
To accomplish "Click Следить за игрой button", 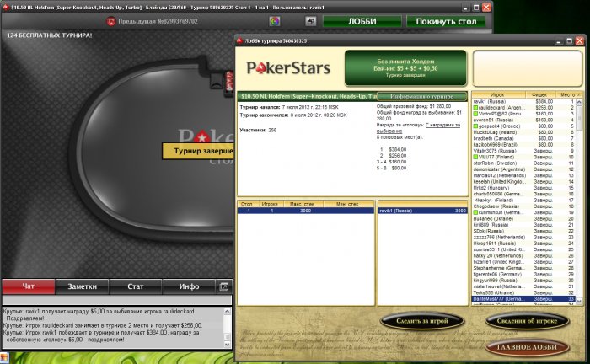I will (421, 321).
